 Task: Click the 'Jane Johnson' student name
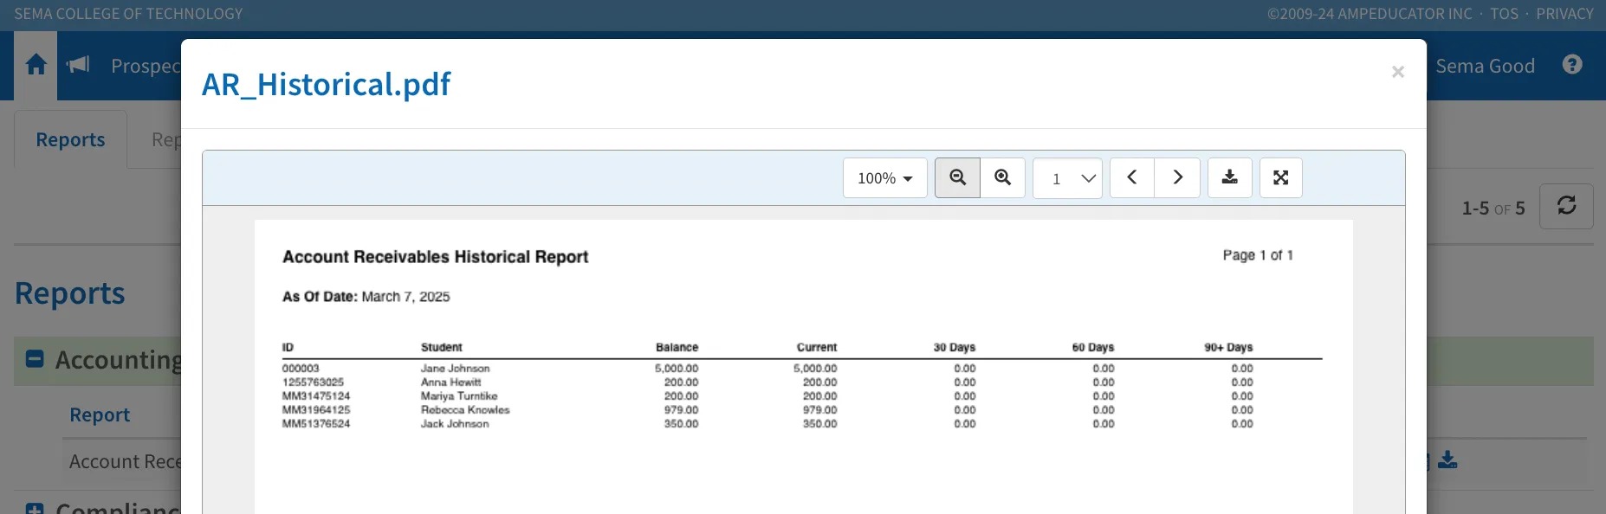click(455, 369)
